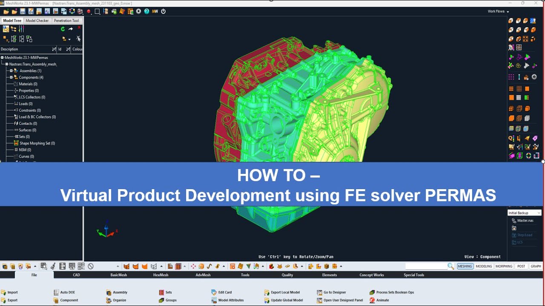545x306 pixels.
Task: Click the blue help question mark icon
Action: tap(146, 11)
